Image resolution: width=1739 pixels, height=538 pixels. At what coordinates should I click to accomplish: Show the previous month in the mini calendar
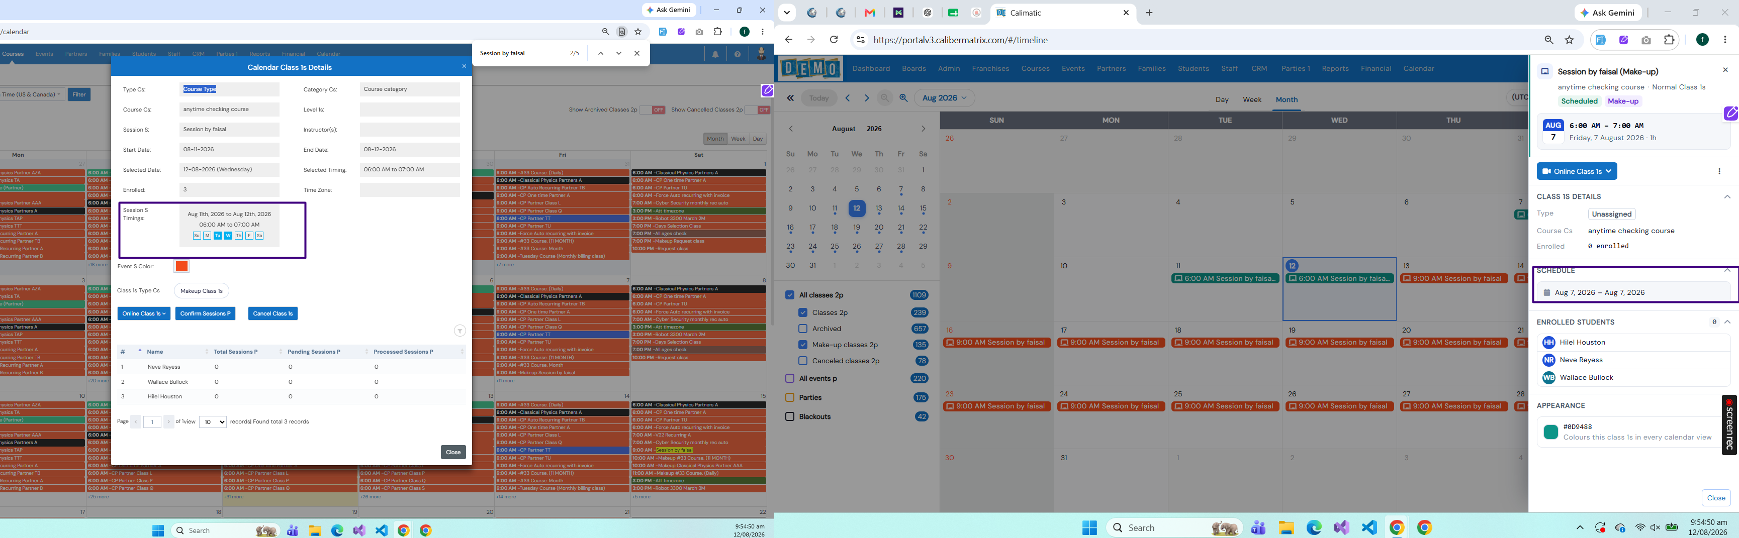coord(790,129)
